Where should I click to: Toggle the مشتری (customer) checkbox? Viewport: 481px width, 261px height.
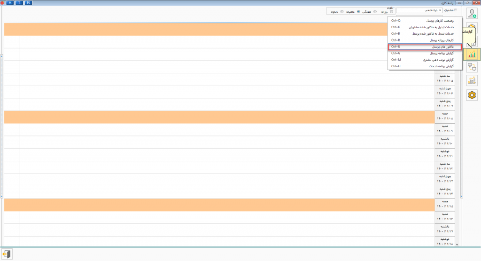click(x=456, y=10)
